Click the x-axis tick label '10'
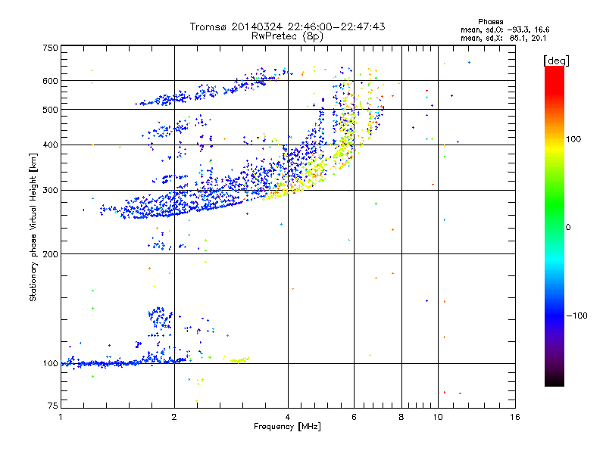The width and height of the screenshot is (606, 454). coord(438,417)
